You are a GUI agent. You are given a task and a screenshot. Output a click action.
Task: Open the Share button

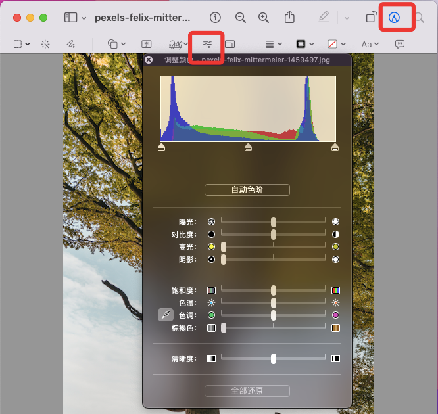tap(289, 18)
